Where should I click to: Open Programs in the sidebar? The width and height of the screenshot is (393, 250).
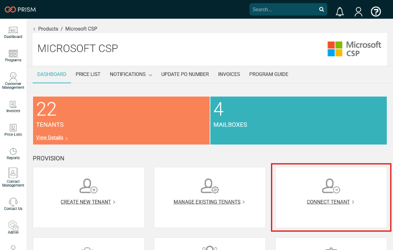coord(13,56)
